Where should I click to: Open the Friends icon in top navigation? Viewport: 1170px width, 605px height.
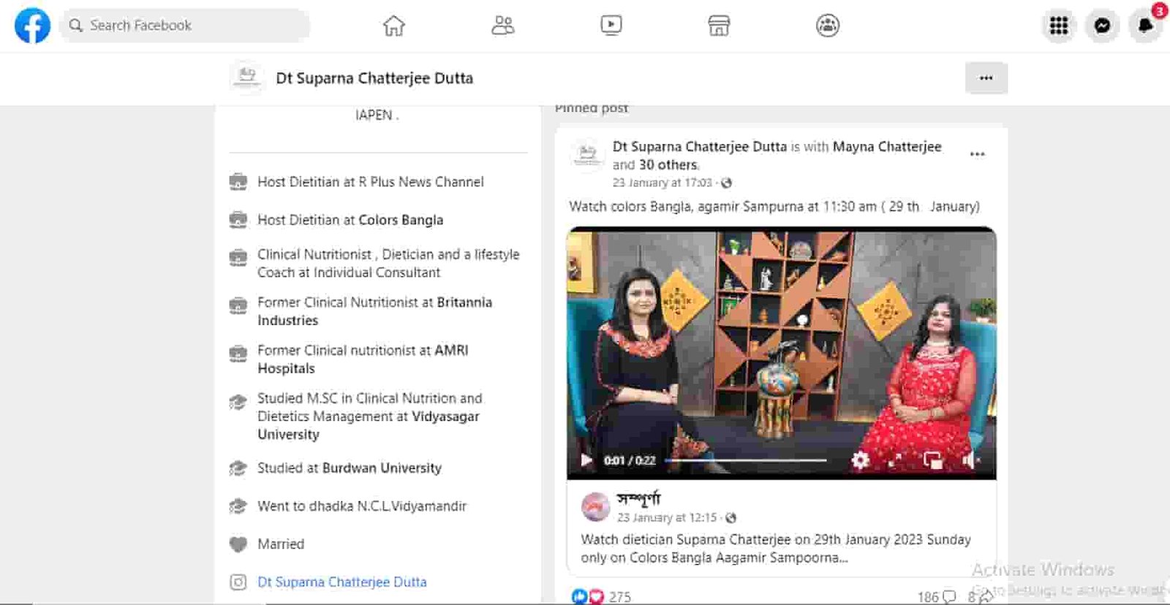502,26
